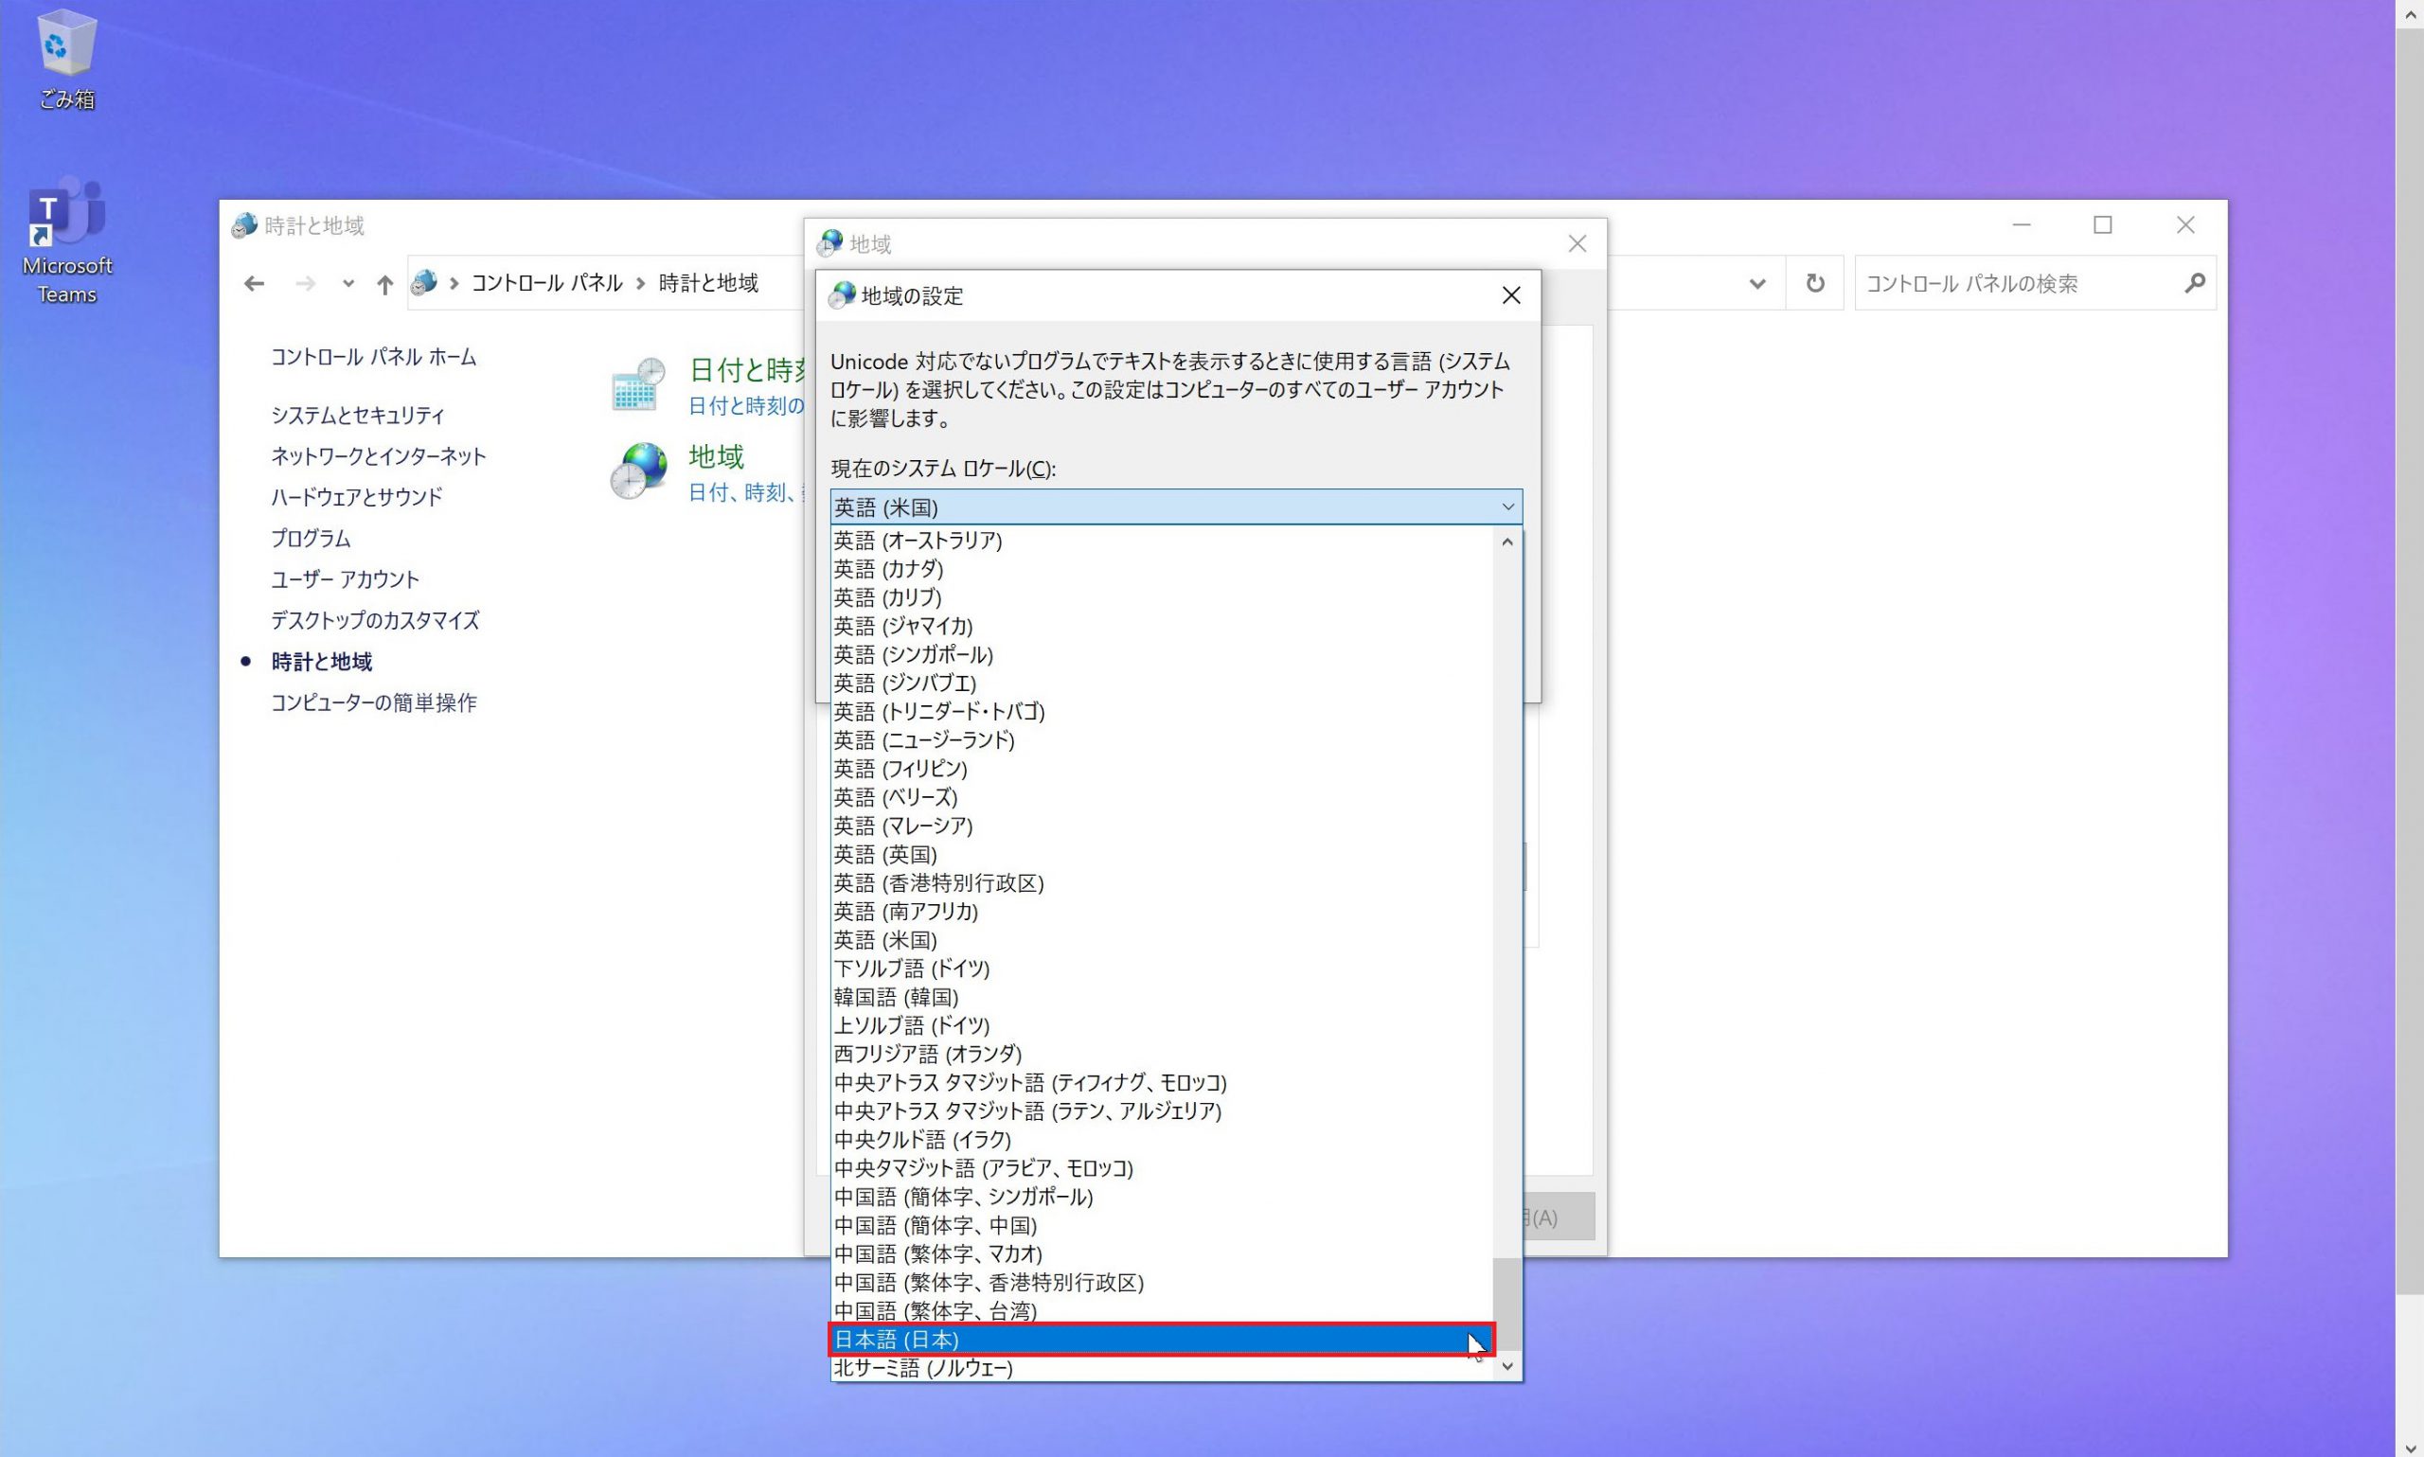This screenshot has height=1457, width=2424.
Task: Select 下ソルブ語 (ドイツ) option
Action: (x=1162, y=969)
